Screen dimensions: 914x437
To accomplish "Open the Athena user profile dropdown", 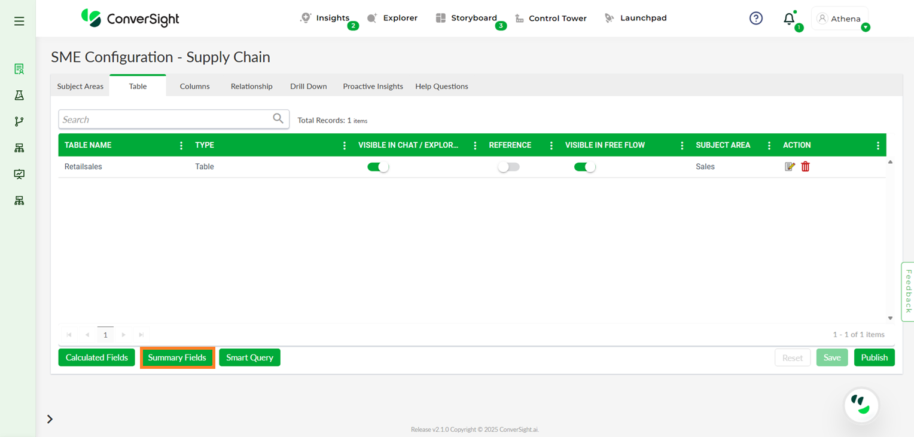I will pyautogui.click(x=840, y=19).
